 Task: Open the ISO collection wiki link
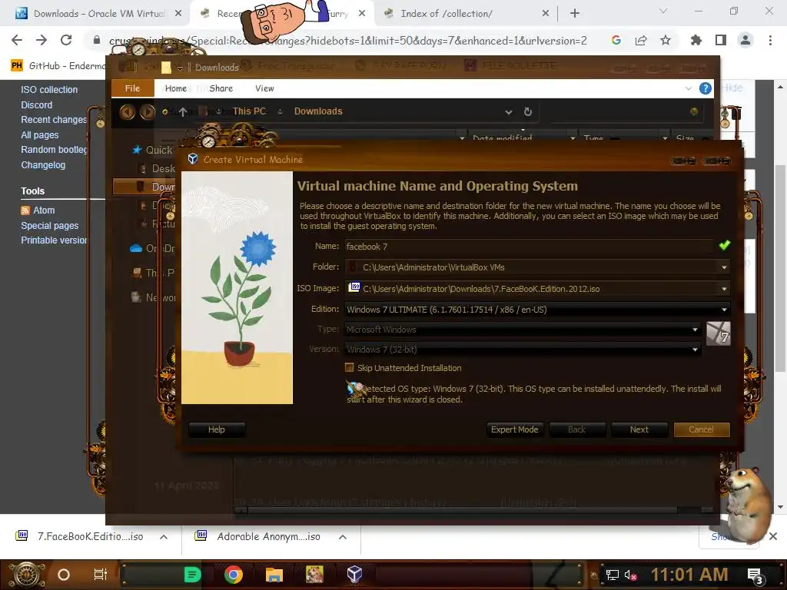point(49,90)
